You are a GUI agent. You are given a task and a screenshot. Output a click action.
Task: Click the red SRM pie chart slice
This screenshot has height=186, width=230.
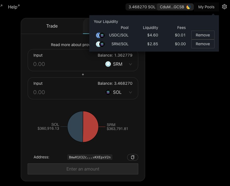(90, 127)
